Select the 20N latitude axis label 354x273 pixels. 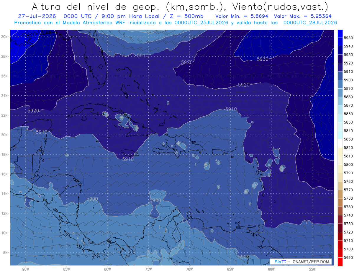[5, 135]
